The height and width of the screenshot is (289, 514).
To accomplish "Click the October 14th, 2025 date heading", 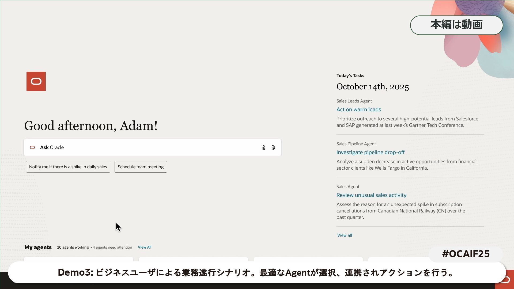I will (373, 87).
